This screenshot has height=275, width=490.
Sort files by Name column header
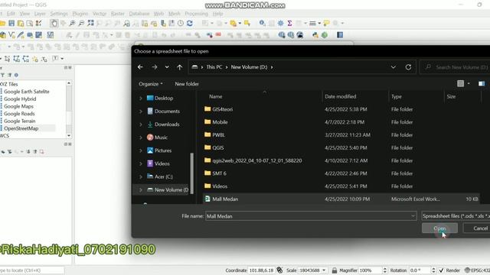[x=216, y=97]
